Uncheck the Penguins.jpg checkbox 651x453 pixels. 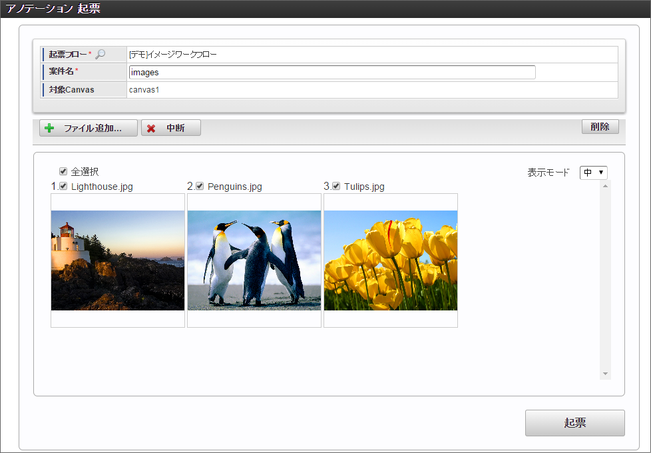click(x=200, y=186)
